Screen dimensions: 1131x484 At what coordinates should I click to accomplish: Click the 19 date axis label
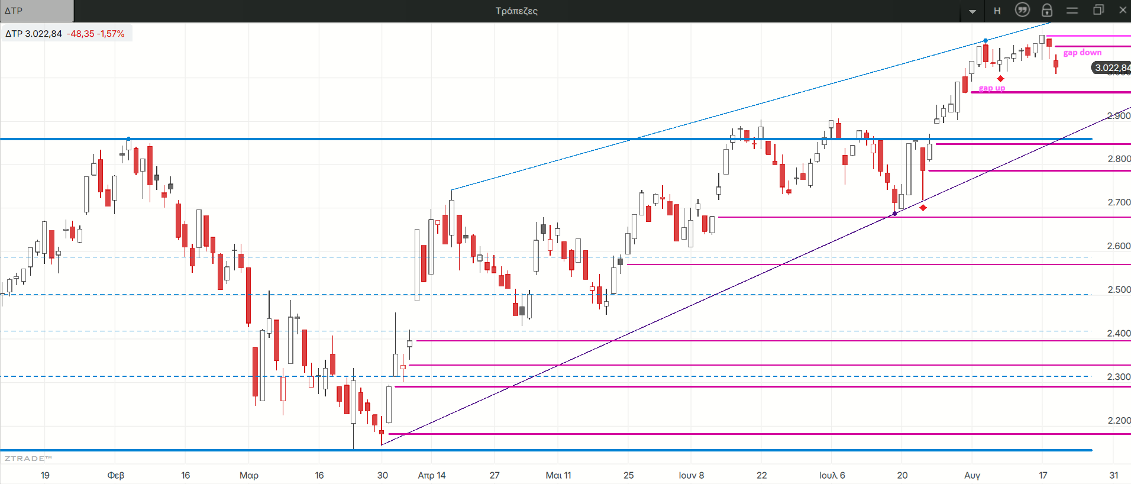(45, 475)
